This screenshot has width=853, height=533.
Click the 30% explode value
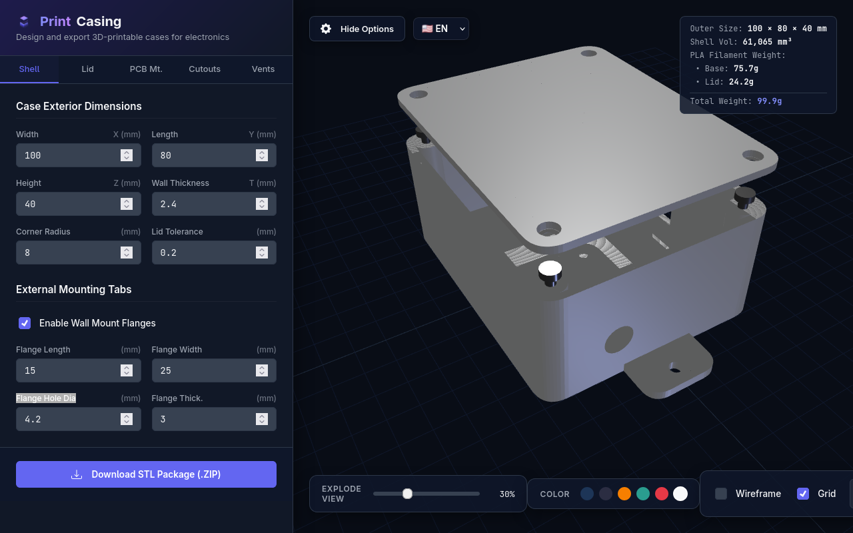pos(507,494)
